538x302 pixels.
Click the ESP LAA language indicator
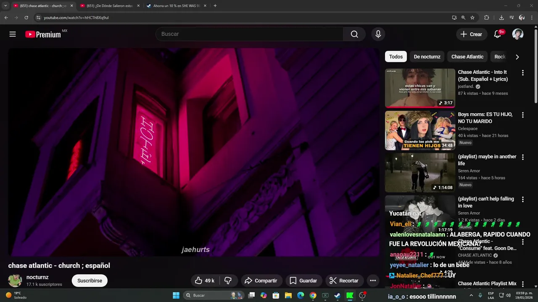point(491,295)
